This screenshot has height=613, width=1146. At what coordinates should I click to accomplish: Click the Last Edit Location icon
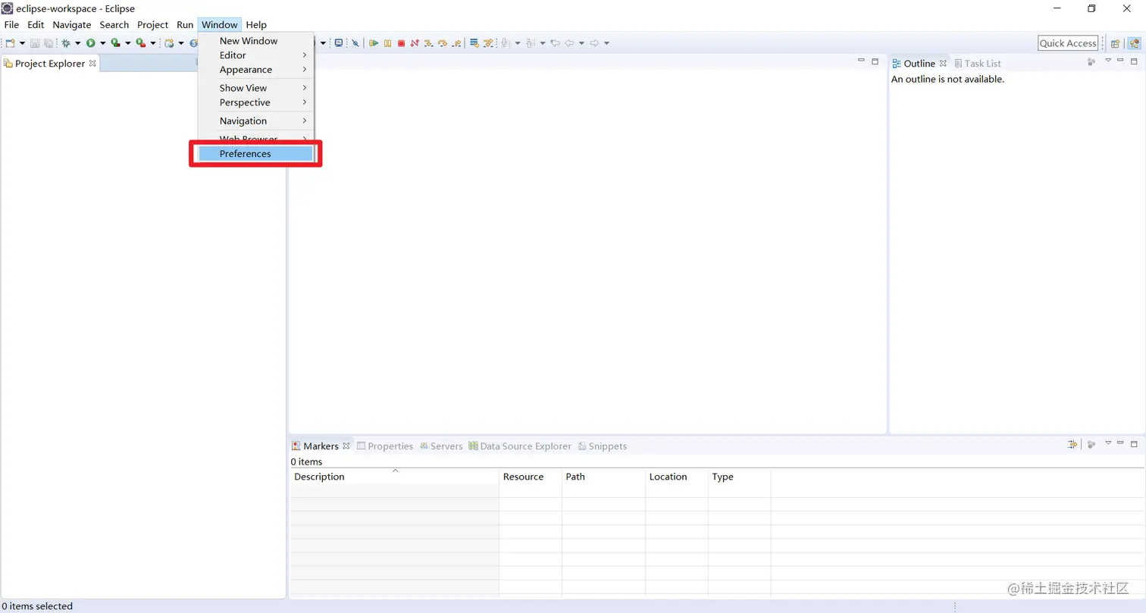[556, 43]
